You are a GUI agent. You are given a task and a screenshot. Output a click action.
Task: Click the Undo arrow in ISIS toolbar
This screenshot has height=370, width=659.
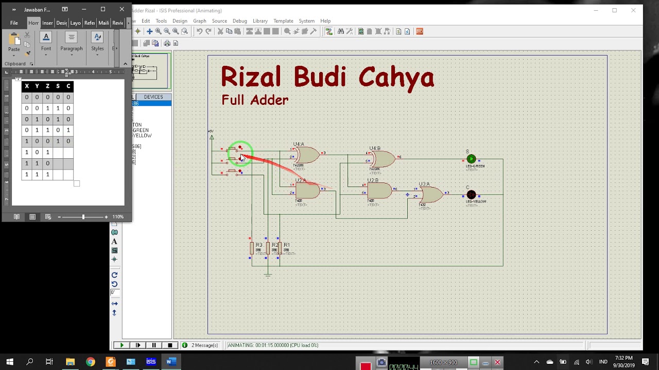pyautogui.click(x=199, y=31)
